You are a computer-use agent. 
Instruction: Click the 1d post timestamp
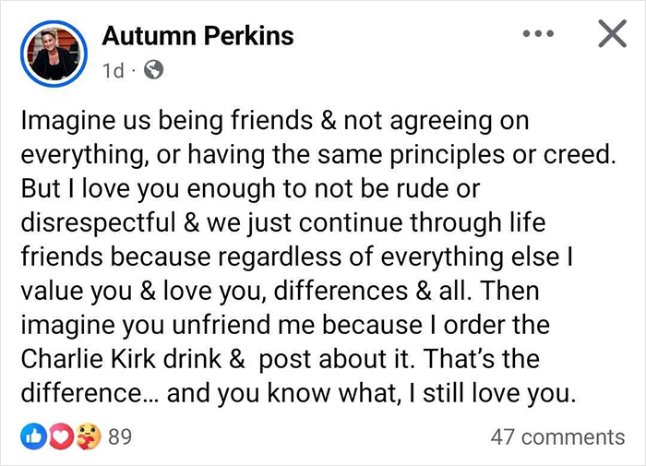tap(113, 70)
